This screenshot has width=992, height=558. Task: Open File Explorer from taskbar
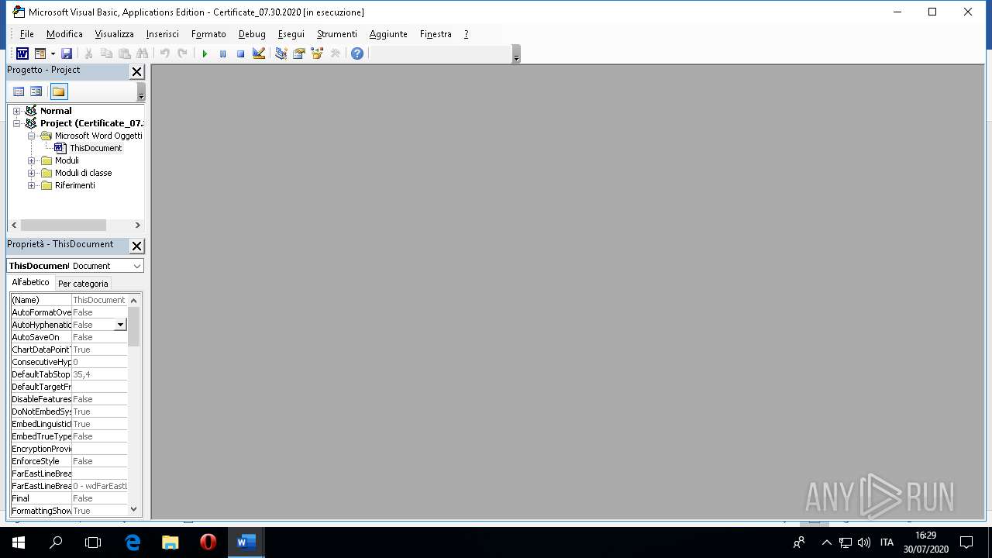click(170, 542)
